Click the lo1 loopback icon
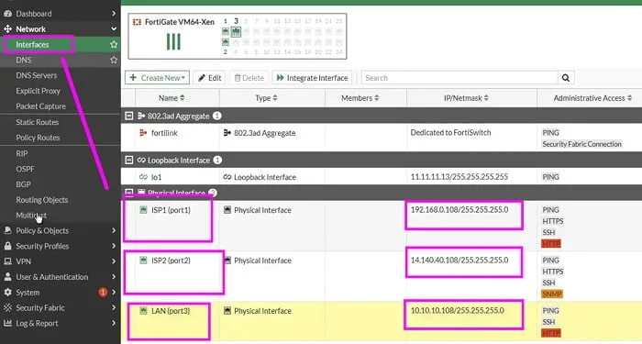 click(x=143, y=177)
